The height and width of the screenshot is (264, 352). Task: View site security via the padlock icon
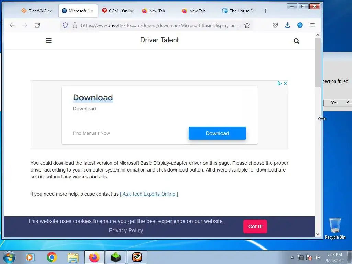pos(75,25)
